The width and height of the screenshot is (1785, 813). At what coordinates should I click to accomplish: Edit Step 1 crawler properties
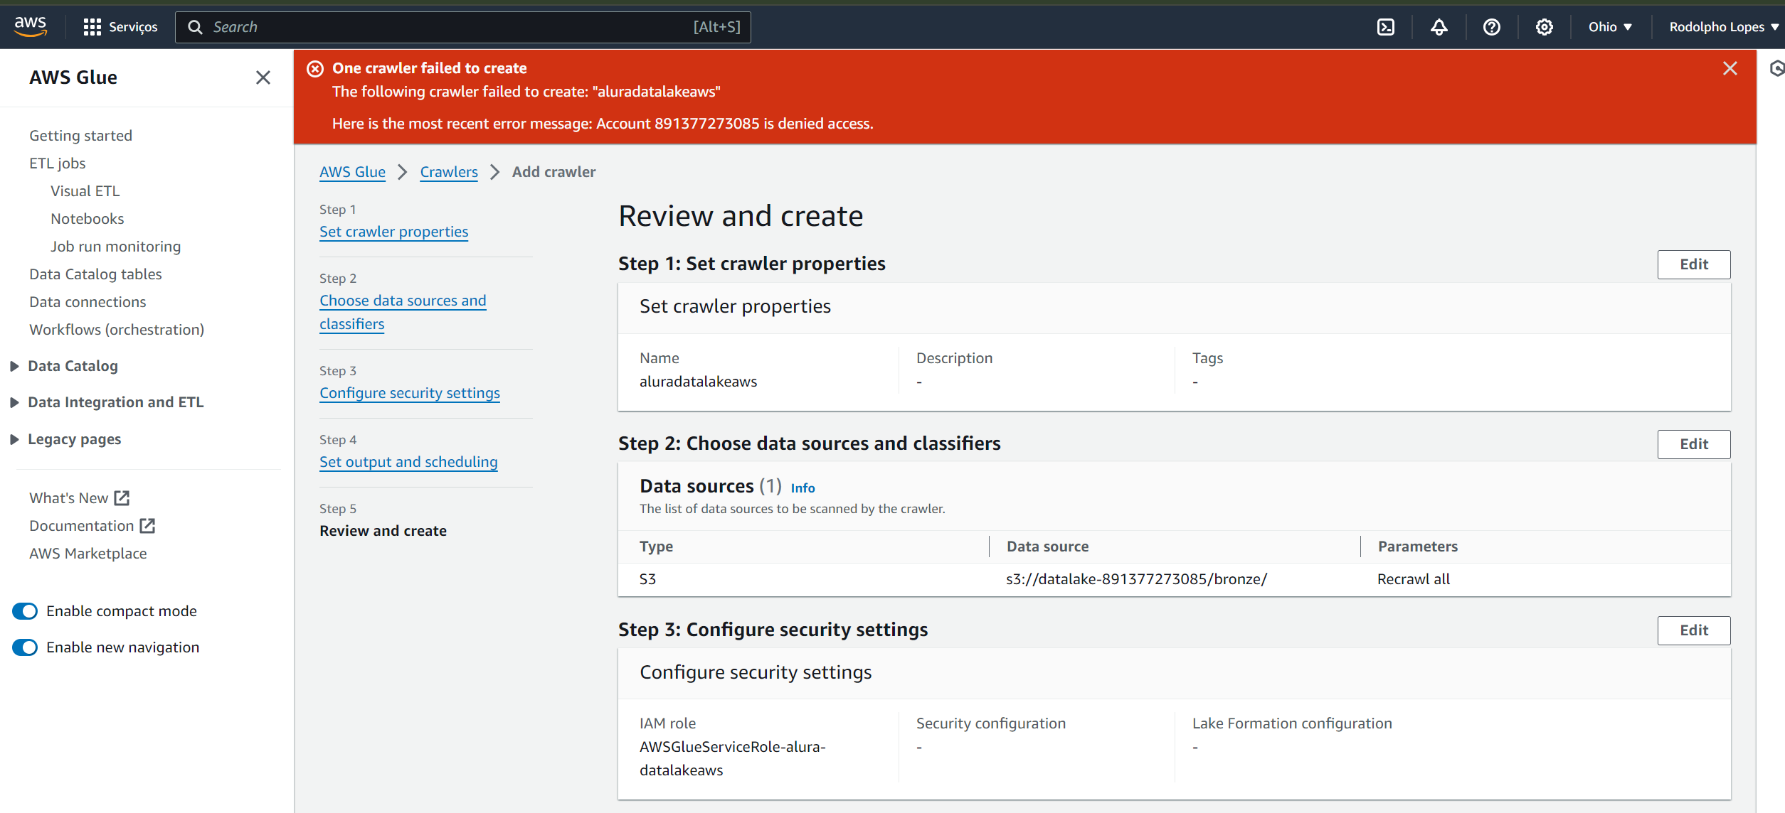click(1693, 264)
